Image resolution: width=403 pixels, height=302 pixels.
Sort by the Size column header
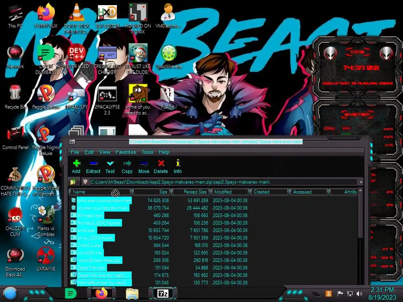[x=152, y=192]
